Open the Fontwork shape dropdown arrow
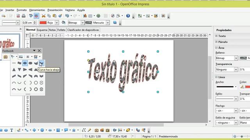 [16, 57]
